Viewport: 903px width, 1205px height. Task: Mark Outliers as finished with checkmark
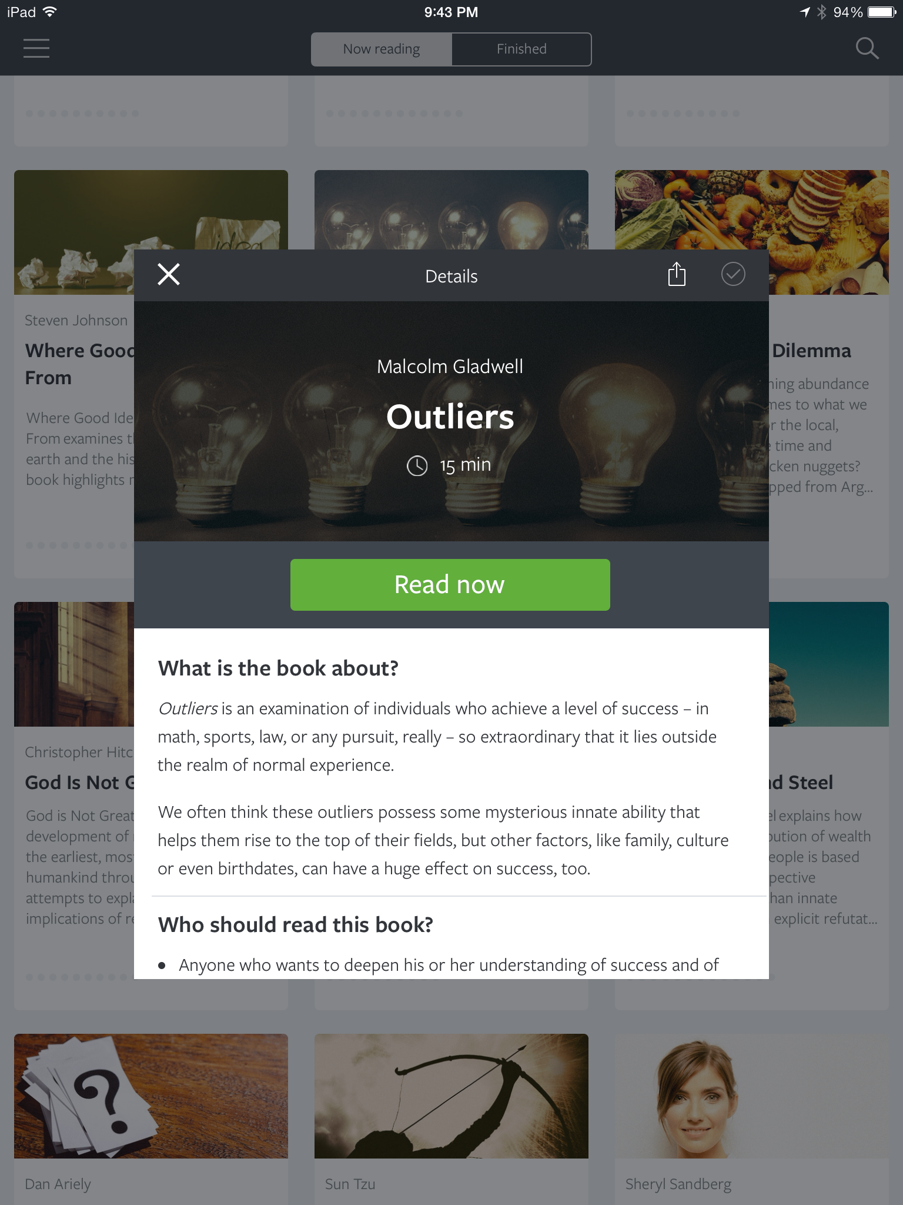733,274
